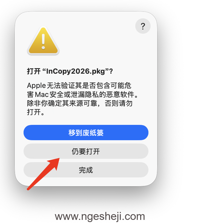Click the 打开 word in the dialog heading

pos(34,71)
